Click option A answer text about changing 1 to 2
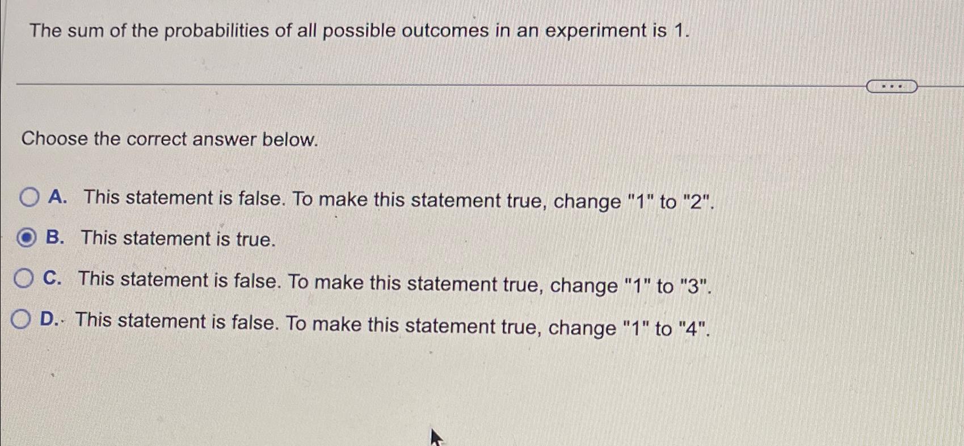964x446 pixels. click(x=397, y=200)
